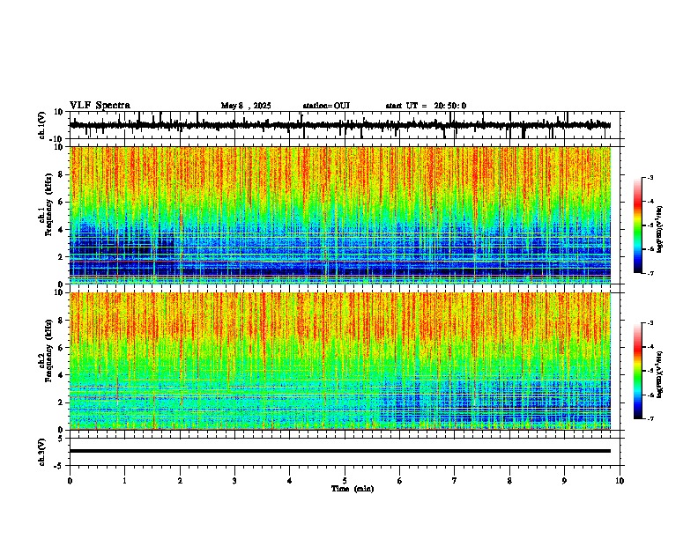Click the "8" kHz tick on ch.2 frequency axis
This screenshot has height=539, width=698.
pyautogui.click(x=62, y=321)
